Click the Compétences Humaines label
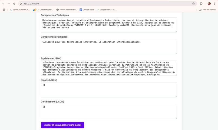218x130 pixels. click(x=54, y=37)
